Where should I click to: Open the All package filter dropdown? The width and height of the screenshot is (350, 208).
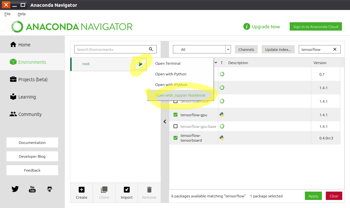click(x=202, y=50)
